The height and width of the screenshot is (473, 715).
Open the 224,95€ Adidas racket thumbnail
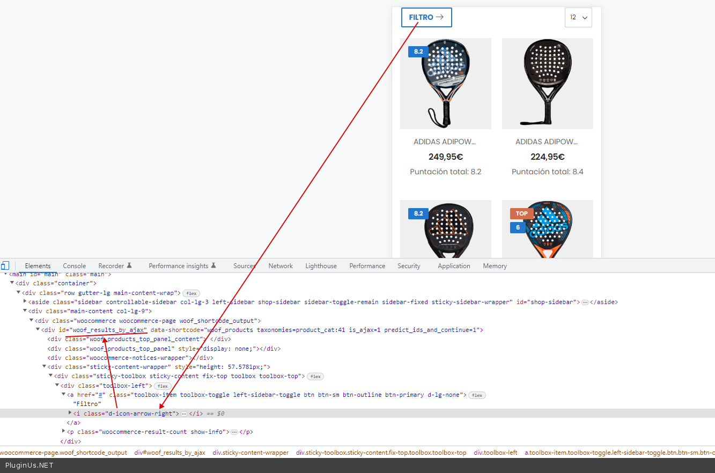pos(548,84)
